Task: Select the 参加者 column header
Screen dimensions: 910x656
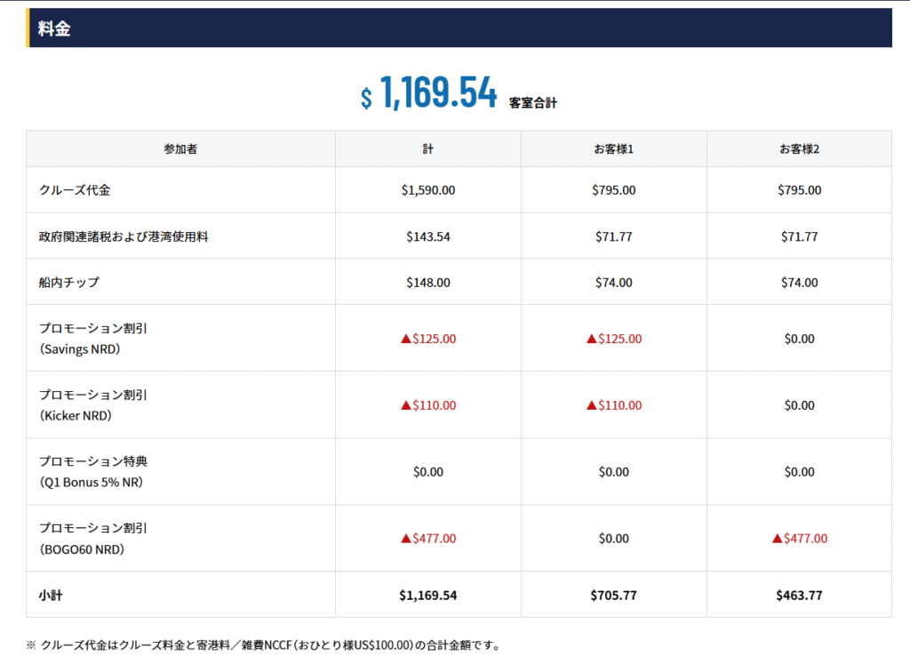Action: [x=180, y=149]
